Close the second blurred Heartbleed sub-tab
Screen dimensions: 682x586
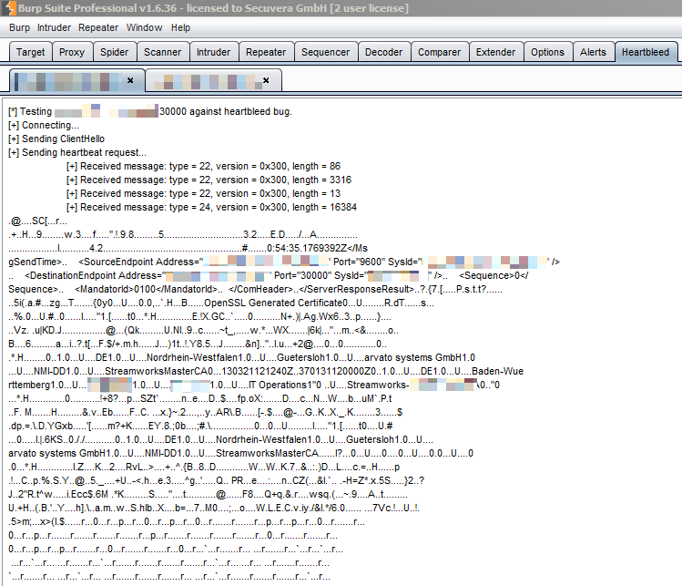(266, 80)
